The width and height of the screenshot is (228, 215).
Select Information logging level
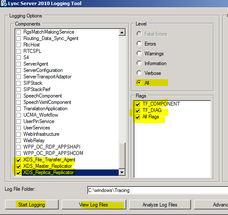click(x=139, y=63)
